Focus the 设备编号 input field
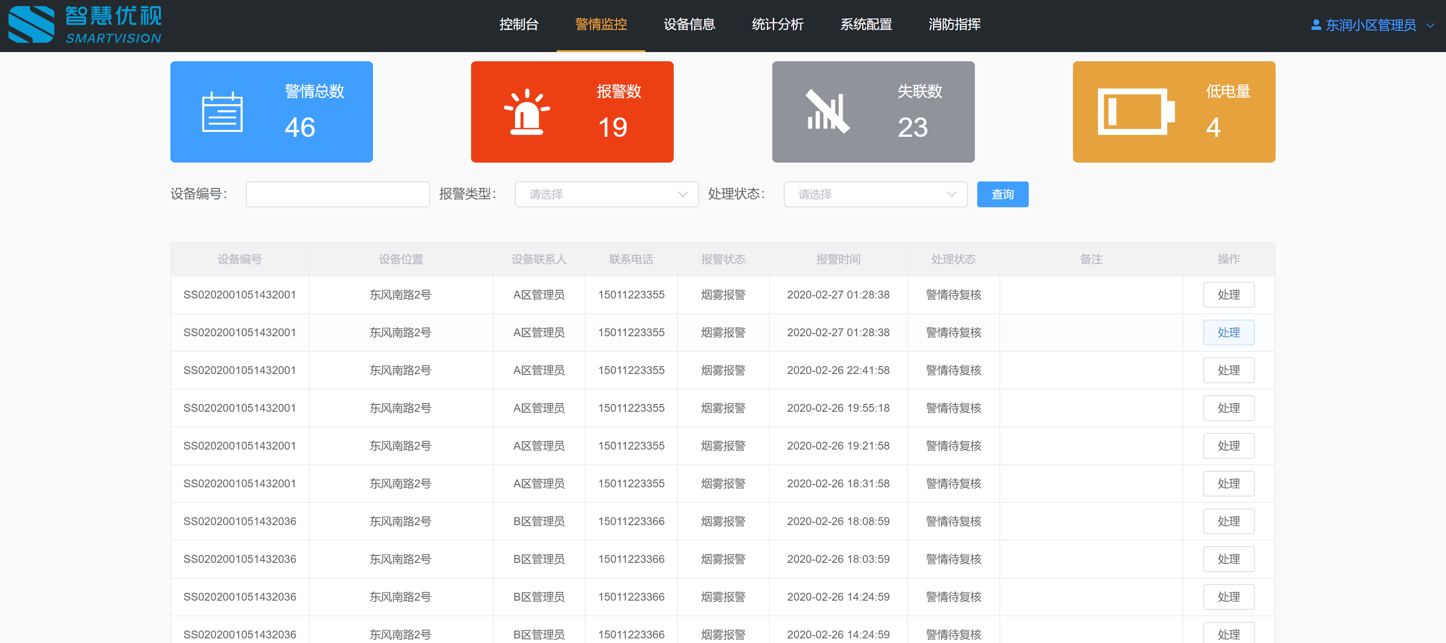 [x=338, y=194]
